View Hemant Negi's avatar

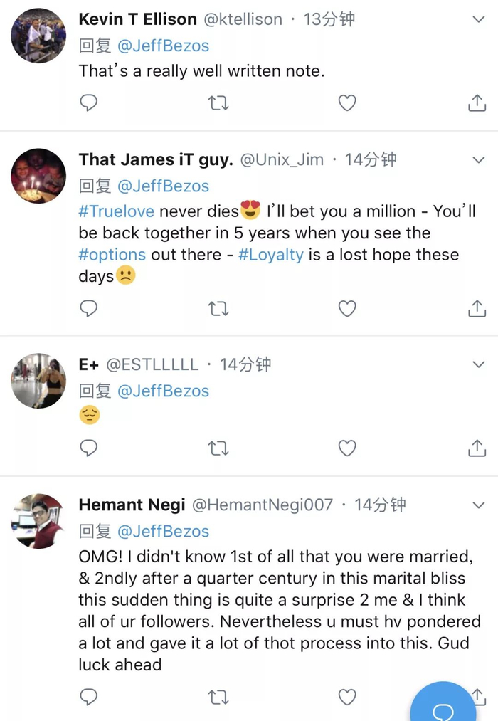coord(38,521)
